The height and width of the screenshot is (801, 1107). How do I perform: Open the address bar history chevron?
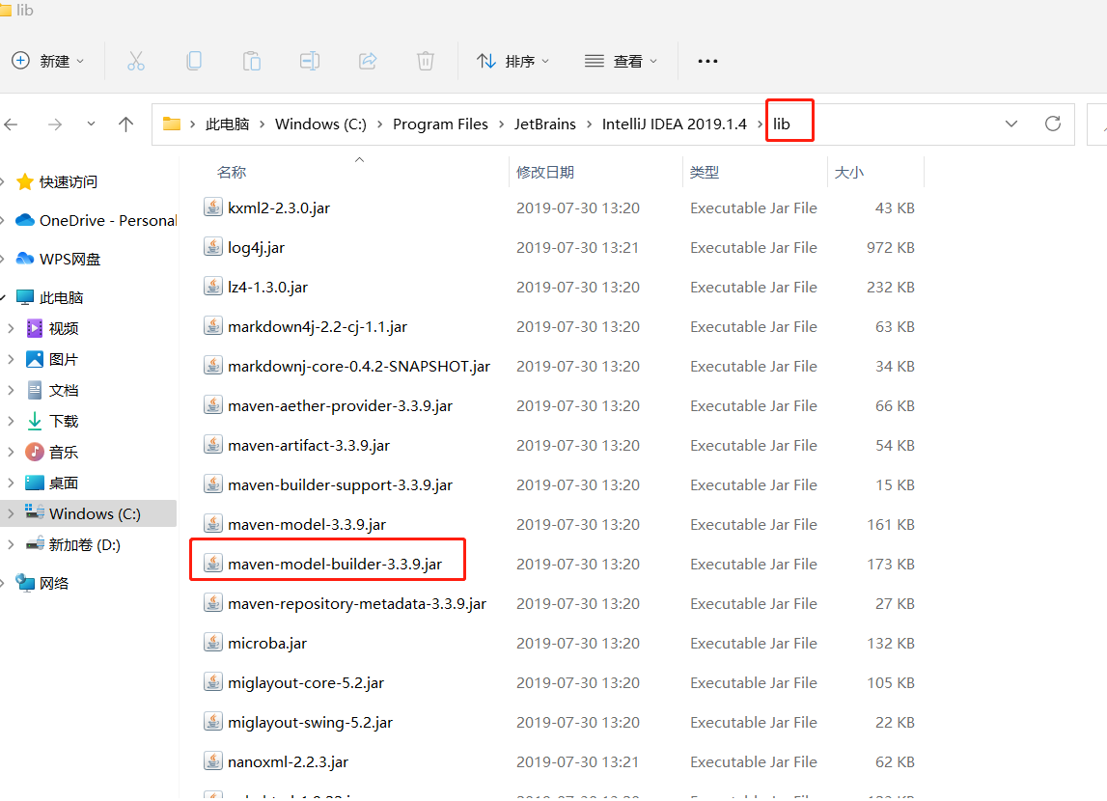coord(1011,124)
